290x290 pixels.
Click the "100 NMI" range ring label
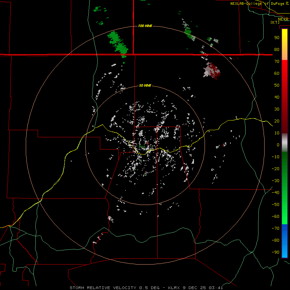tap(145, 26)
